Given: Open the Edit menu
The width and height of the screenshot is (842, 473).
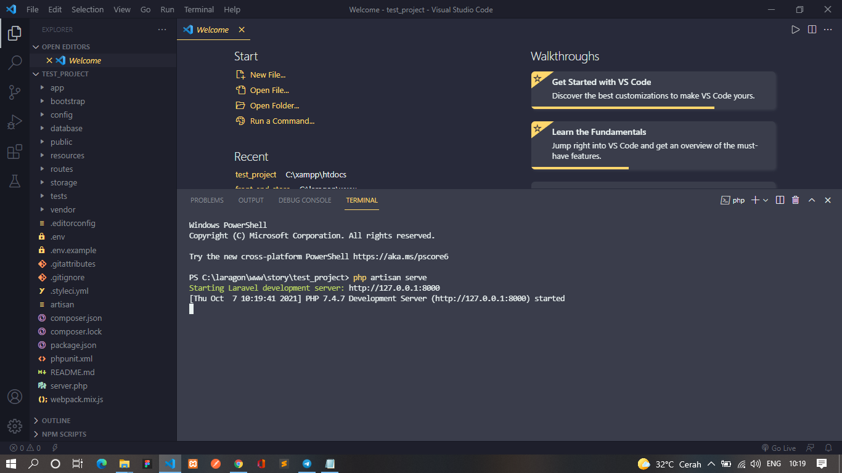Looking at the screenshot, I should pyautogui.click(x=55, y=10).
